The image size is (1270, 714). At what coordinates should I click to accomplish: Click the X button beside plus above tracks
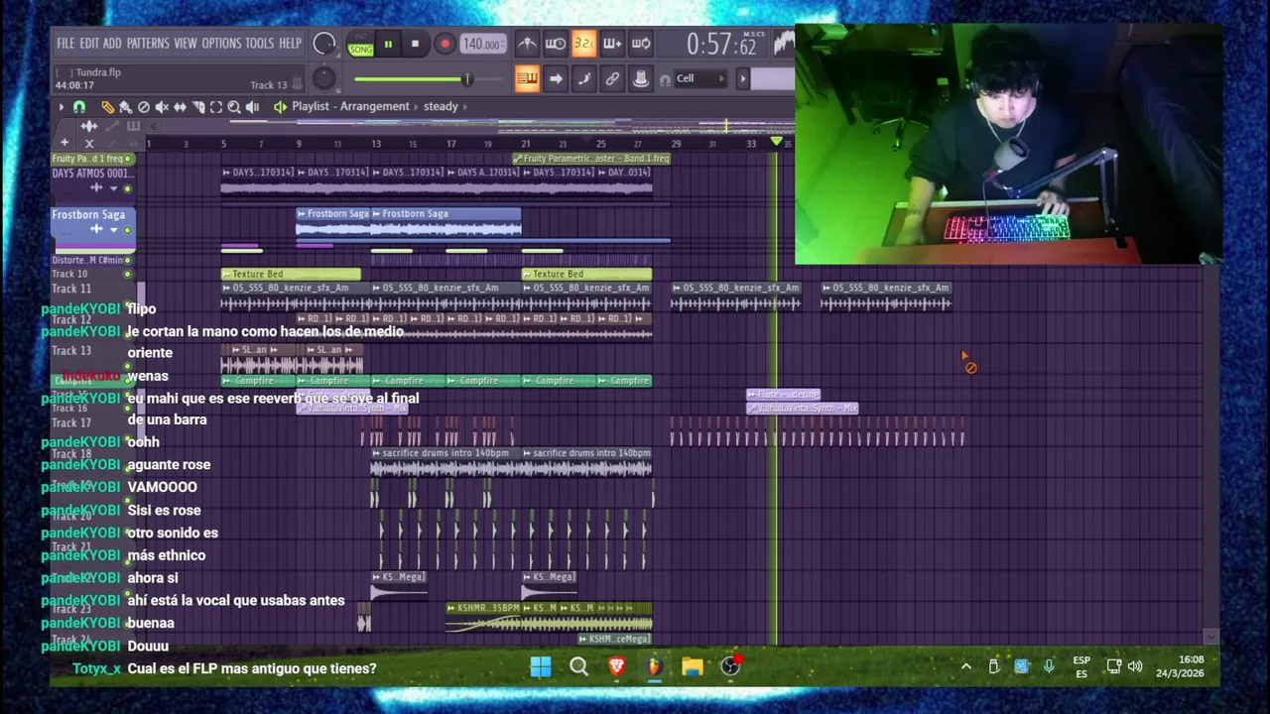coord(89,144)
